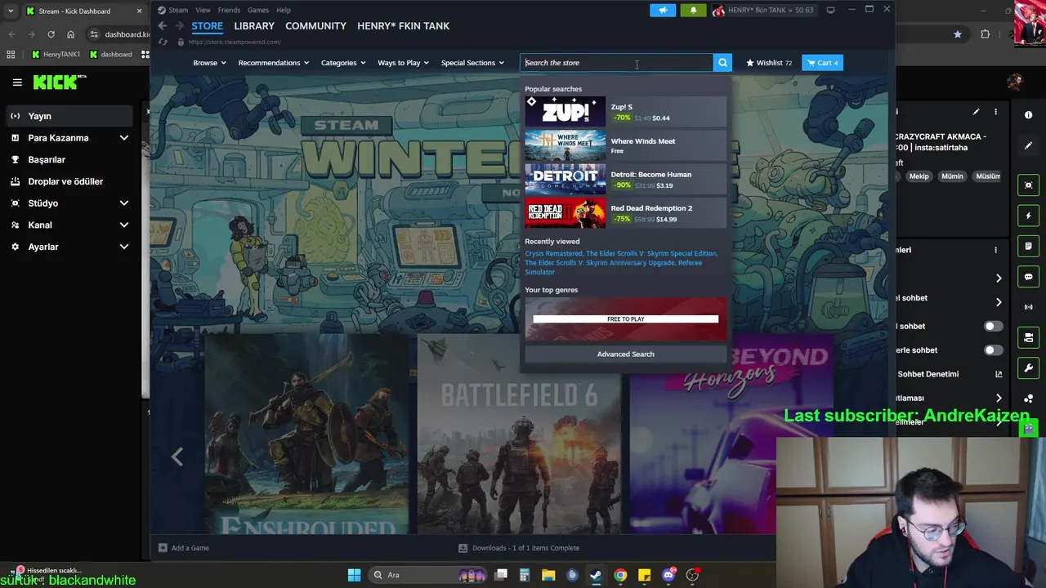Viewport: 1046px width, 588px height.
Task: Open Discord from taskbar
Action: 668,575
